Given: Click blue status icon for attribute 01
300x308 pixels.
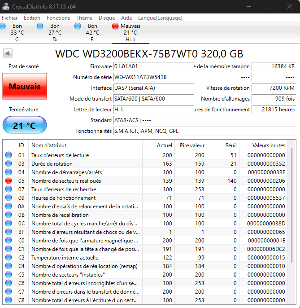Looking at the screenshot, I should 9,155.
